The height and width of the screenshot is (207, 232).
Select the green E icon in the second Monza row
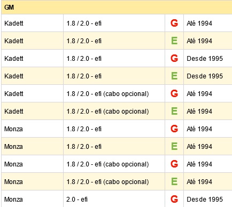[174, 146]
